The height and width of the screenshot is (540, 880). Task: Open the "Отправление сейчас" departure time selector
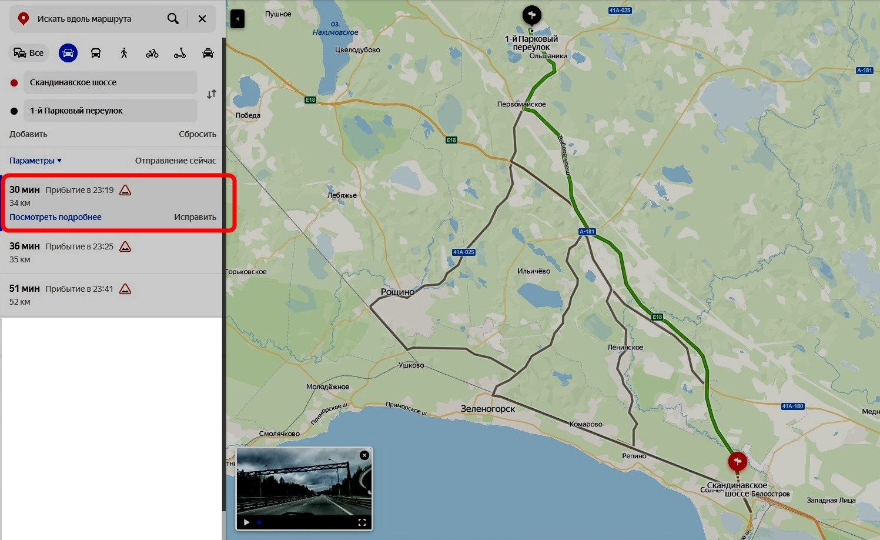pos(176,161)
